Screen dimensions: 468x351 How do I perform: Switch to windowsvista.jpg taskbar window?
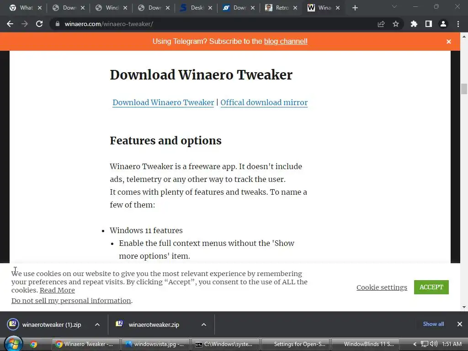pyautogui.click(x=155, y=344)
